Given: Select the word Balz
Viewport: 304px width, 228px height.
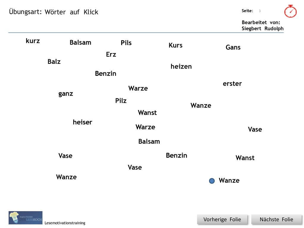Looking at the screenshot, I should pos(54,61).
